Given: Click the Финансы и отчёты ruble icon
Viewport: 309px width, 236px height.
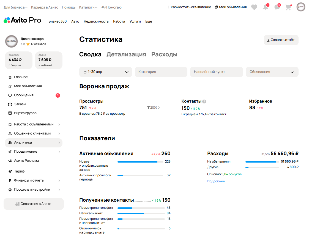Looking at the screenshot, I should point(10,180).
